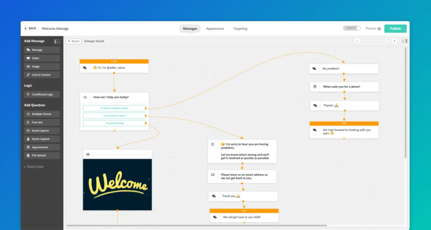Add a Video message block
Screen dimensions: 431x230
click(42, 58)
